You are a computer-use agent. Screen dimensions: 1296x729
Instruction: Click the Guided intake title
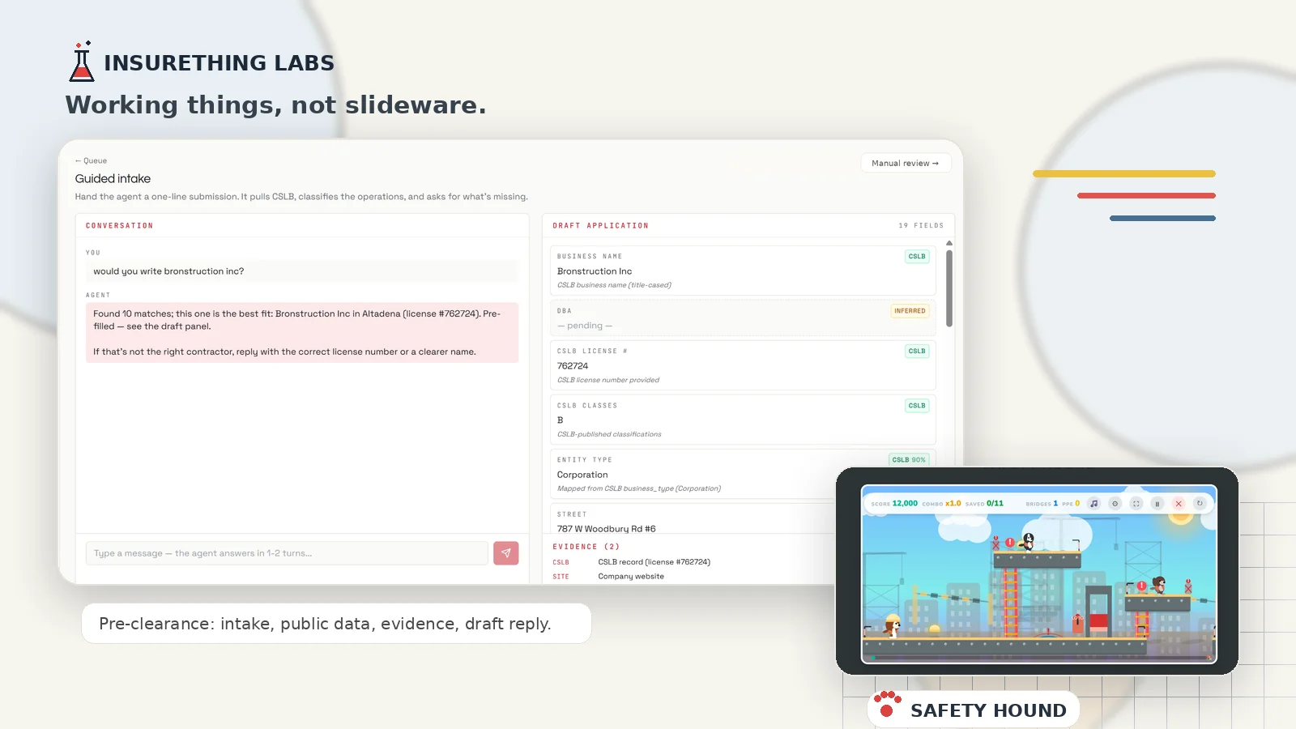tap(113, 178)
